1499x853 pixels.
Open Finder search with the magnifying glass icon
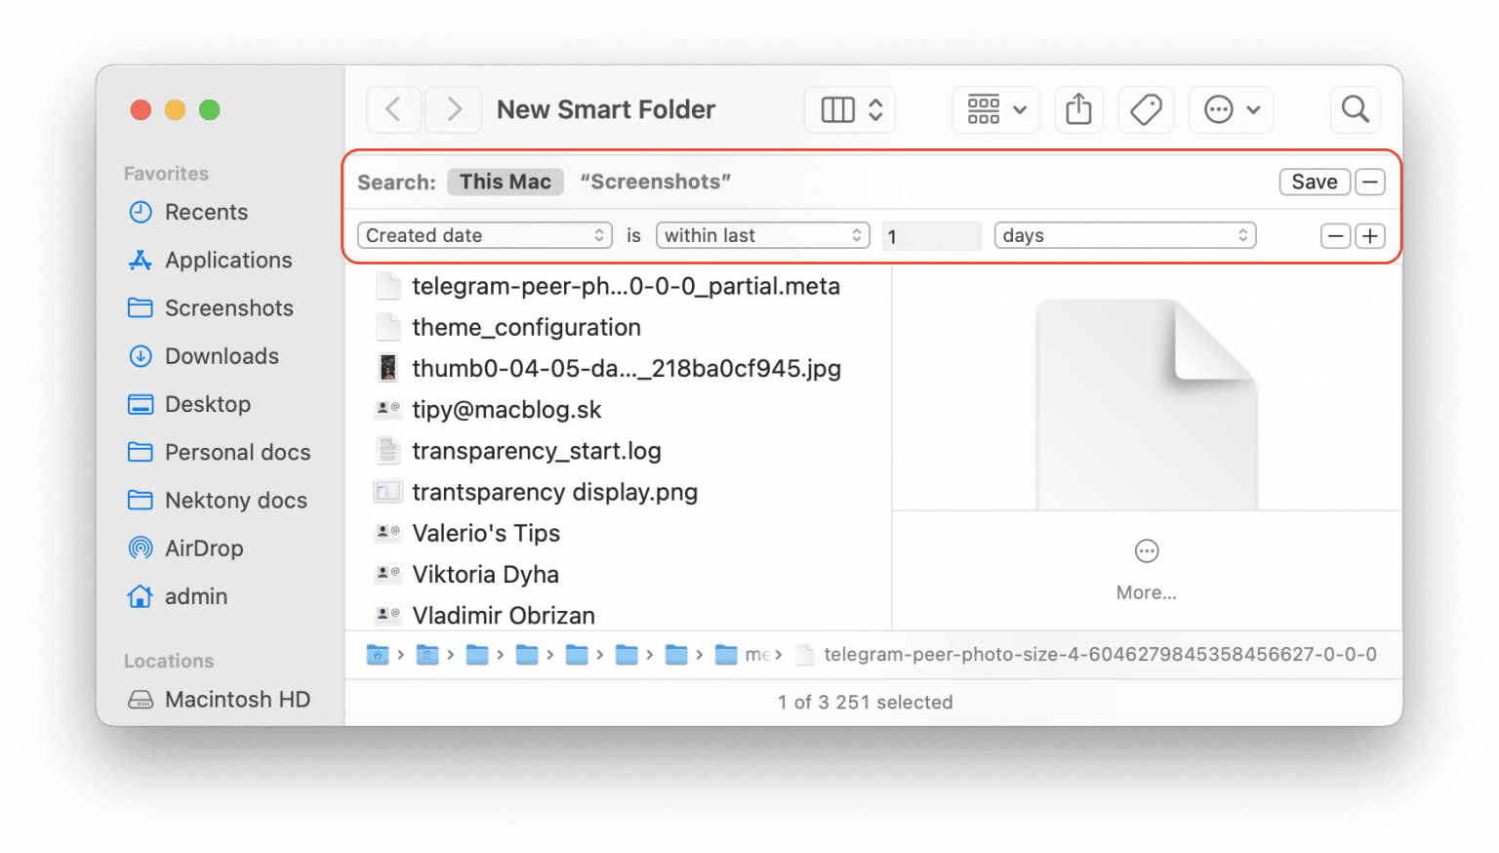(1356, 109)
